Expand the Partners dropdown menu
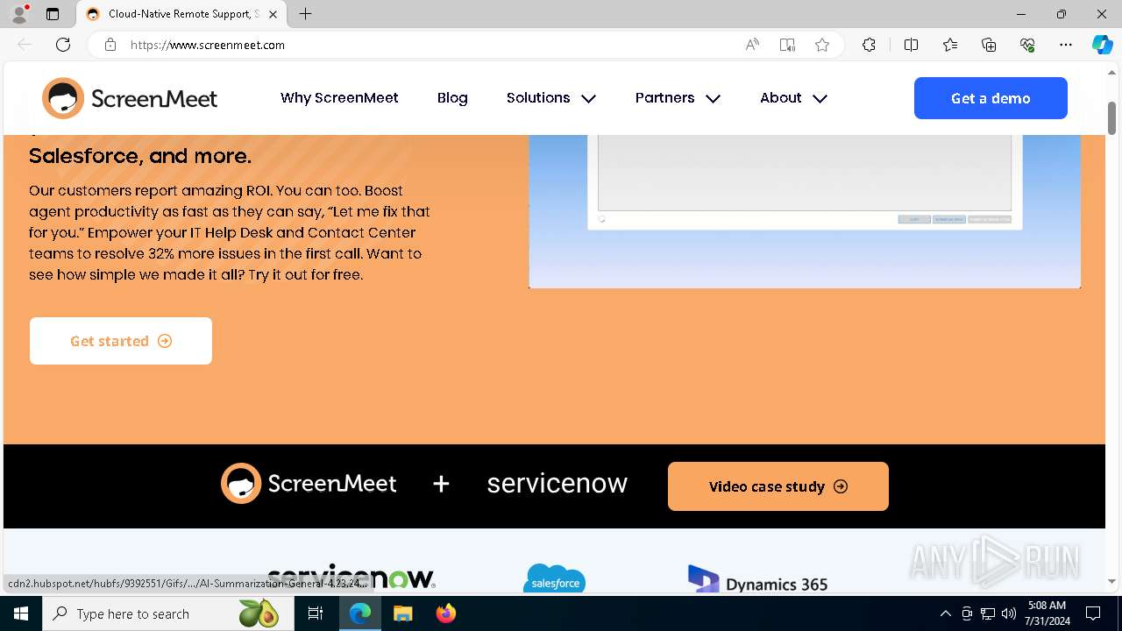1122x631 pixels. 678,98
